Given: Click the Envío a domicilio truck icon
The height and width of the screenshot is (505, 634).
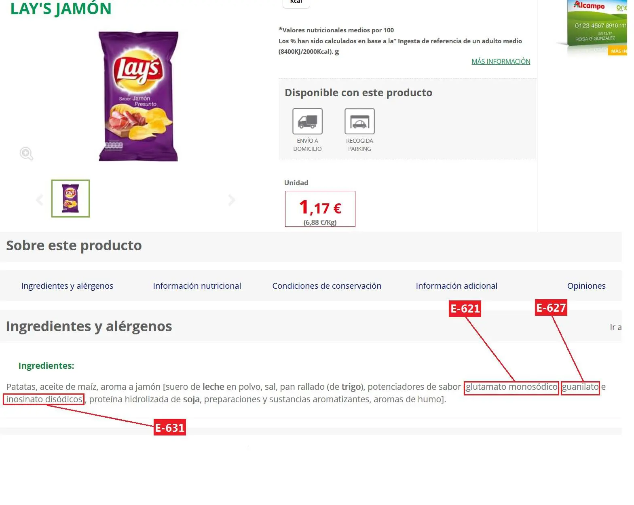Looking at the screenshot, I should coord(307,121).
